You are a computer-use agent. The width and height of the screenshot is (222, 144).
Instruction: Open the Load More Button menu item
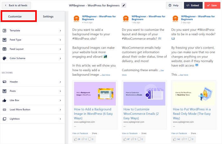click(32, 110)
